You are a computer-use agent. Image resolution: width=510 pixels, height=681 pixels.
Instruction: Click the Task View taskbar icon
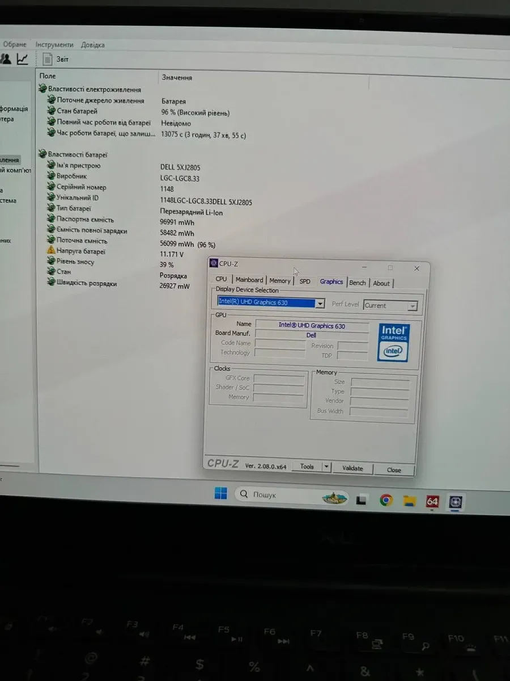[361, 499]
